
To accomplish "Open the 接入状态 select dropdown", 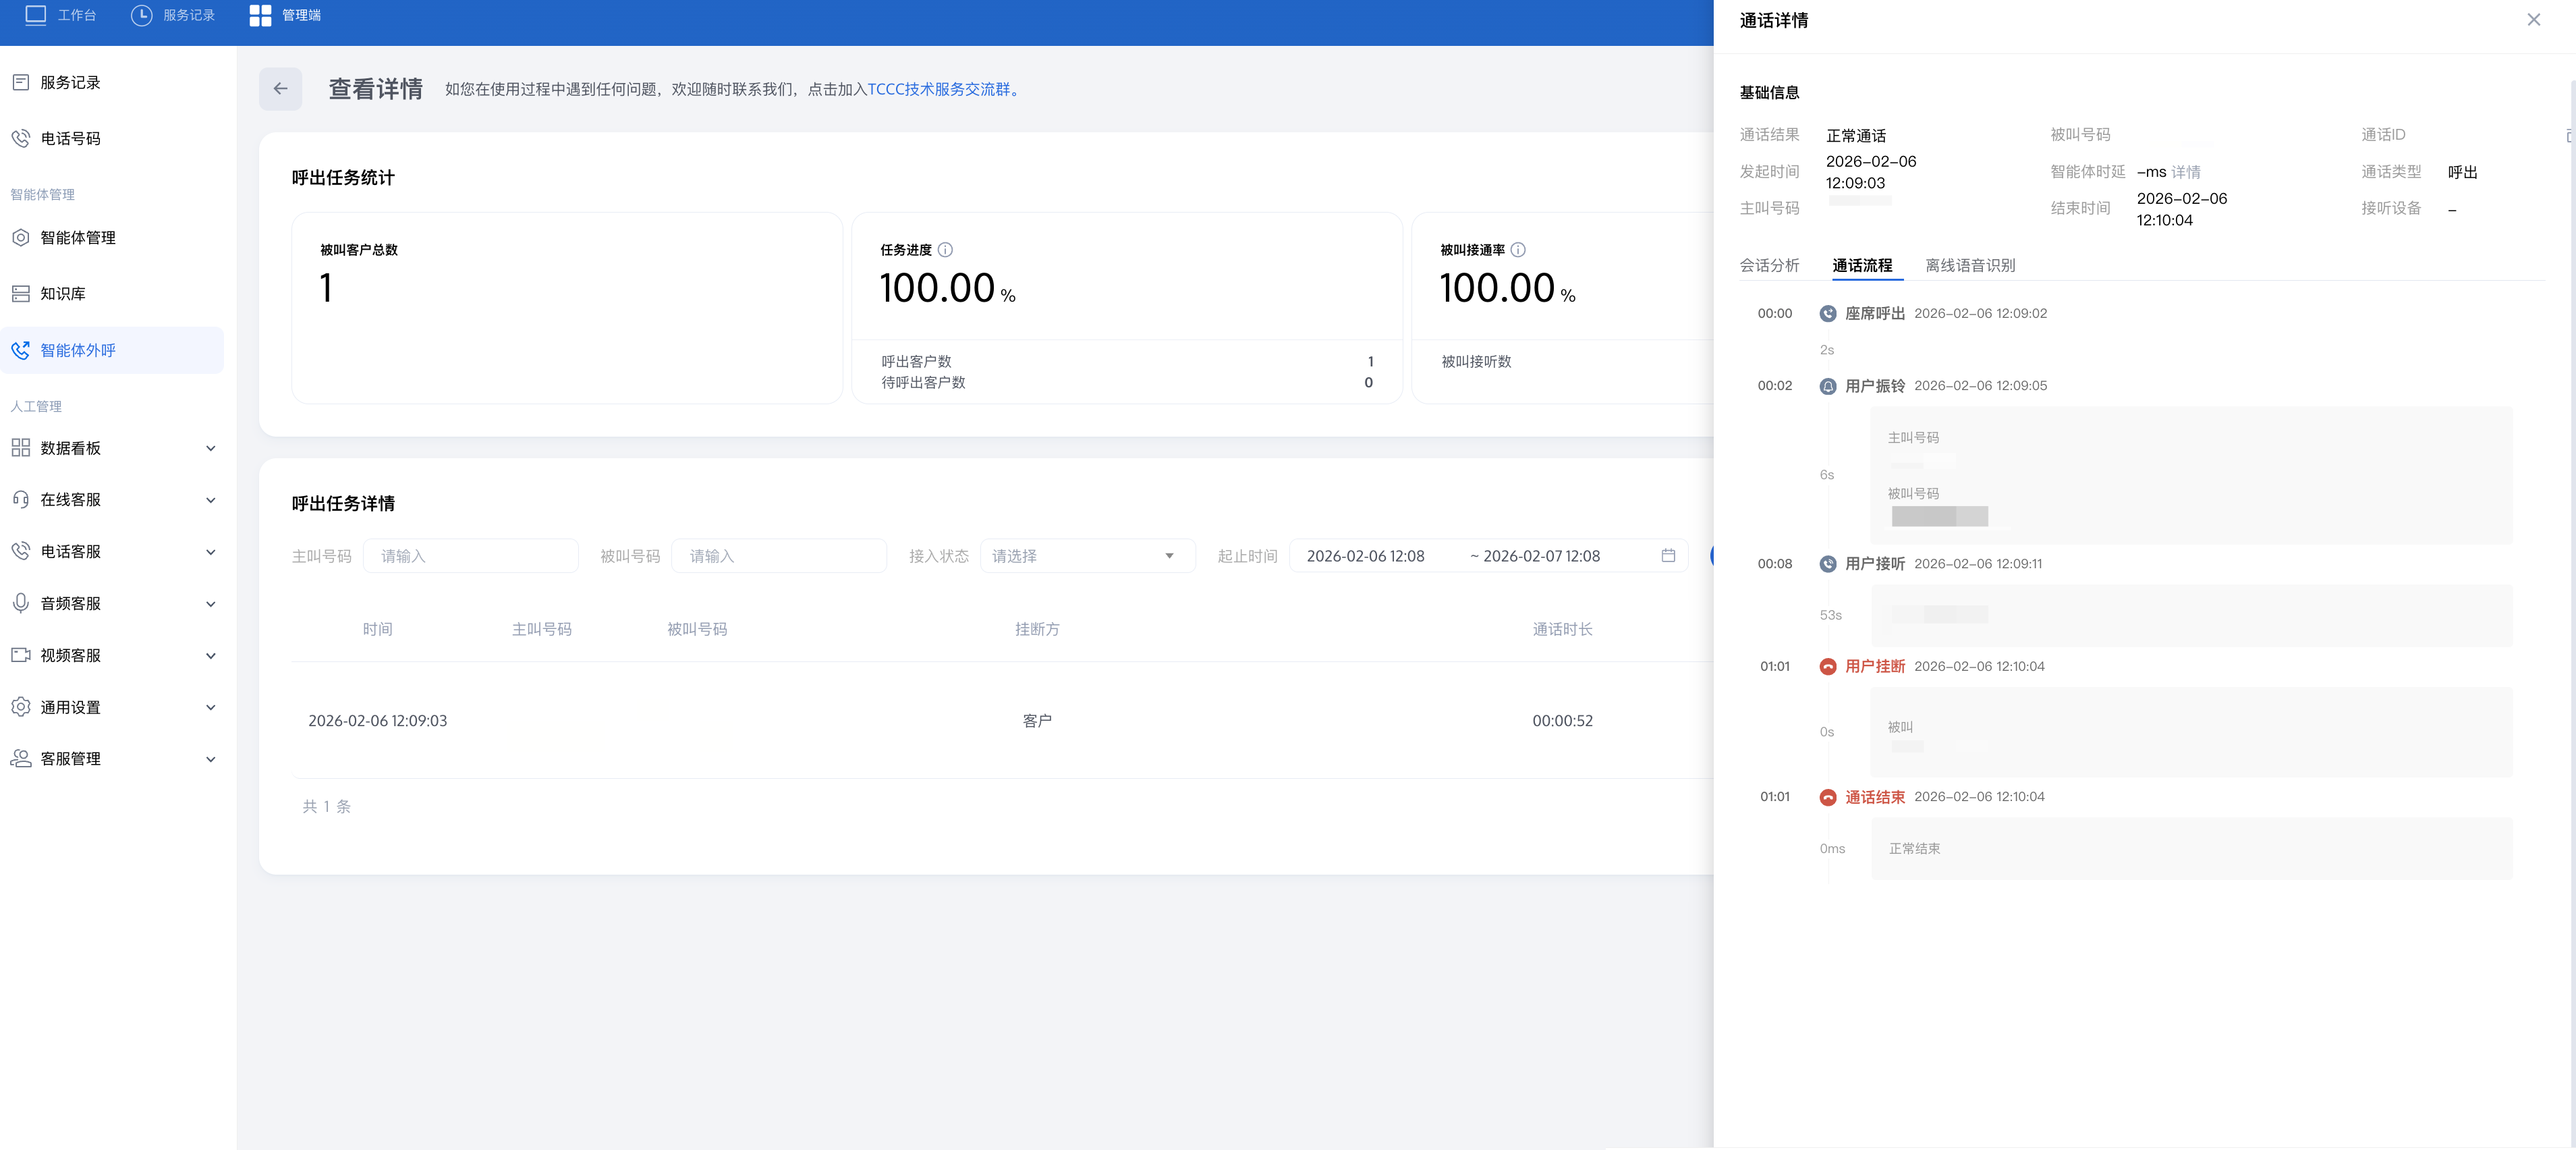I will tap(1087, 556).
